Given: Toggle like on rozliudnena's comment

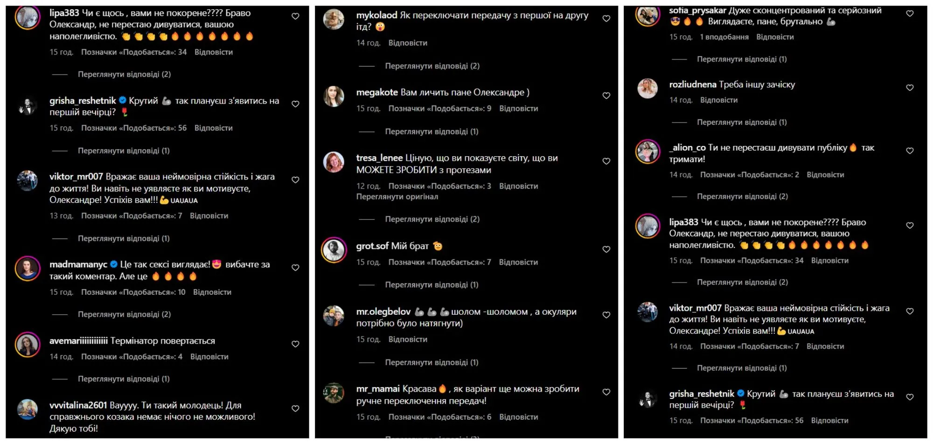Looking at the screenshot, I should pos(910,88).
